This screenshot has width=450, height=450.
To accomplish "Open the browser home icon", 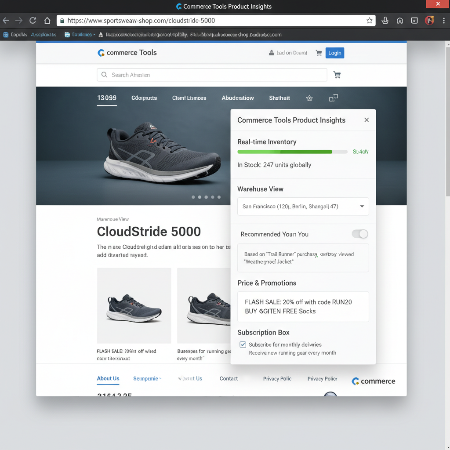I will pos(47,20).
